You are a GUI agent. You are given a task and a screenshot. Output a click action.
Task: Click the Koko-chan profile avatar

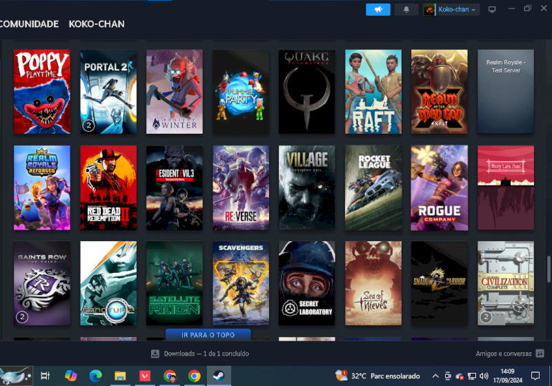coord(429,10)
